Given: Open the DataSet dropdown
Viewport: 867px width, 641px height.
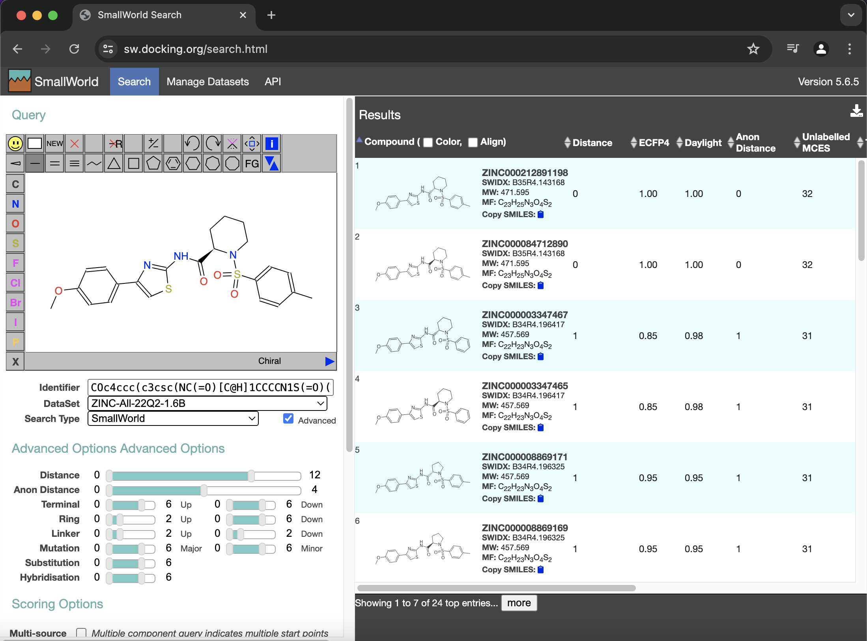Looking at the screenshot, I should point(207,403).
